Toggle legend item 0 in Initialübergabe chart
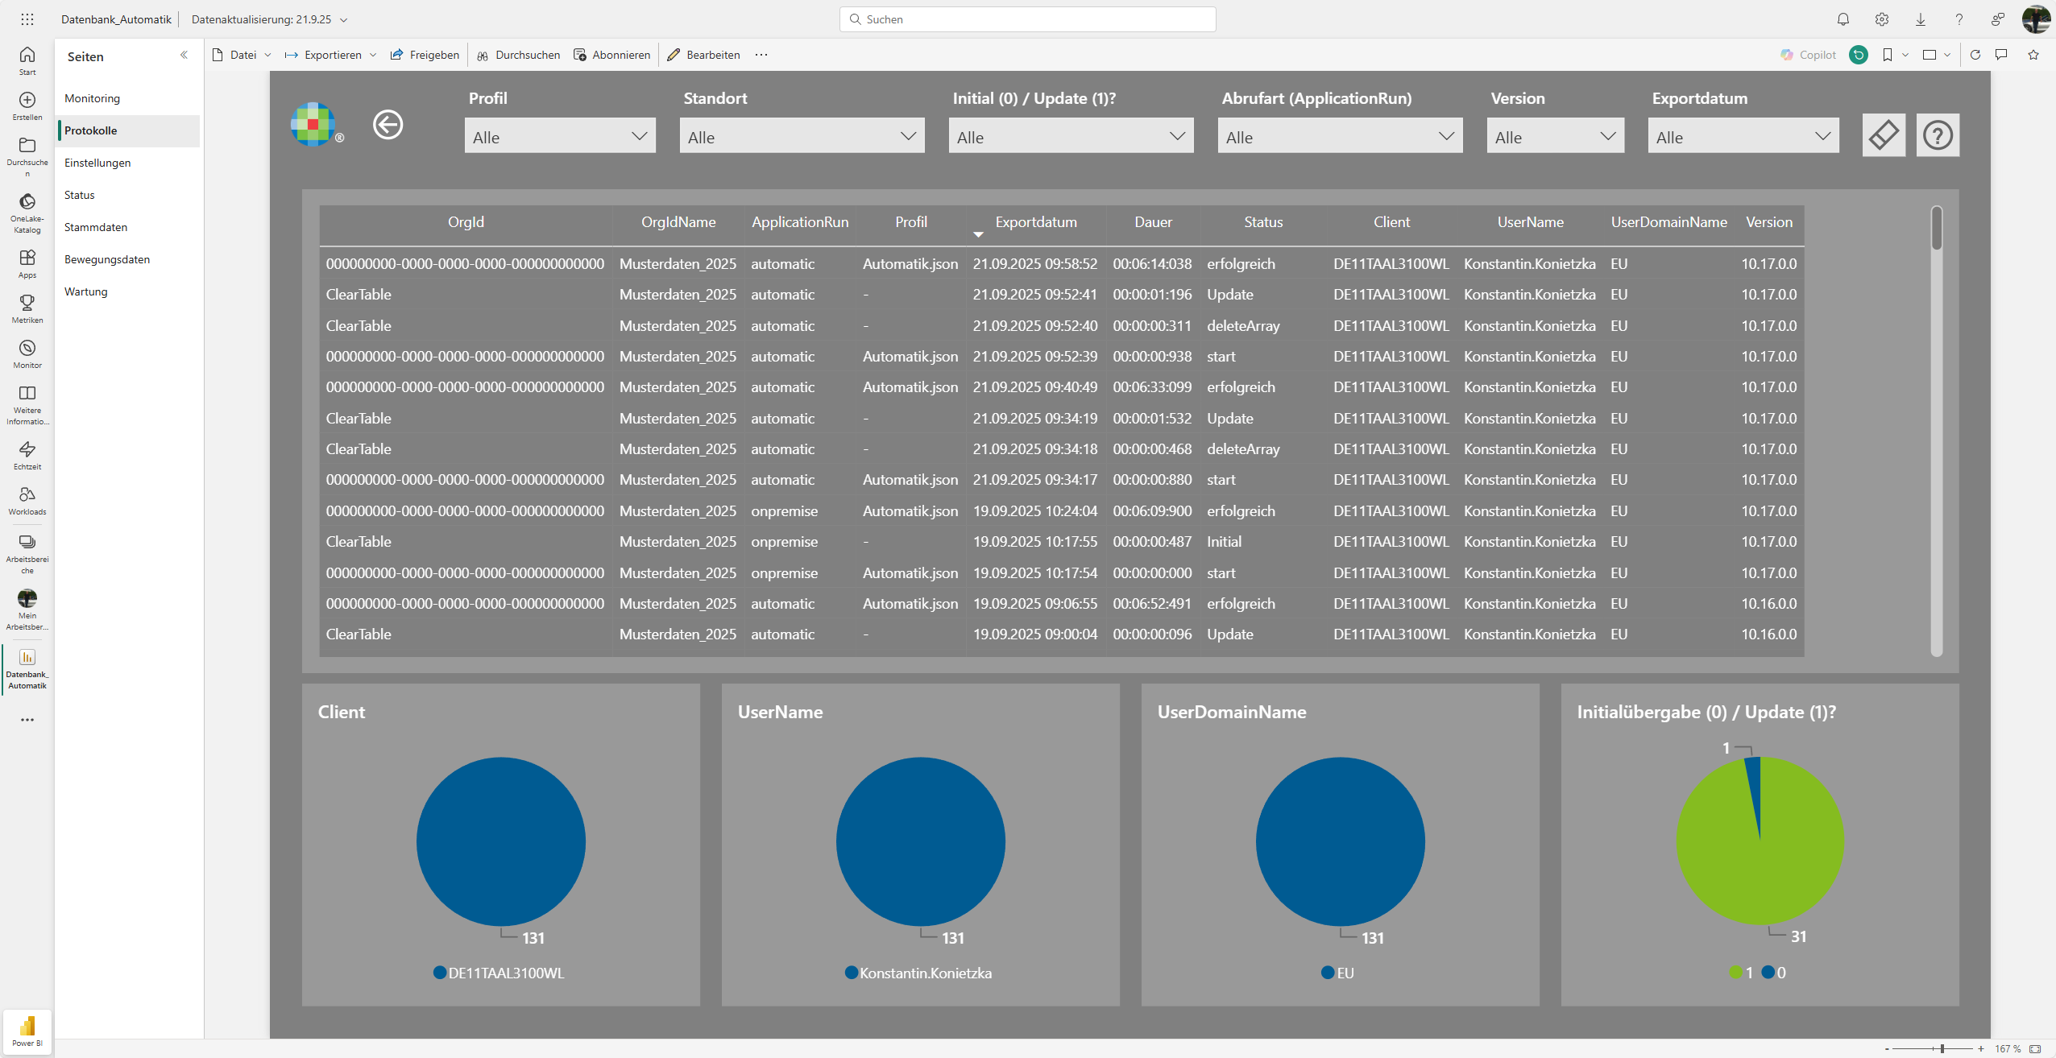The width and height of the screenshot is (2056, 1058). click(x=1774, y=973)
